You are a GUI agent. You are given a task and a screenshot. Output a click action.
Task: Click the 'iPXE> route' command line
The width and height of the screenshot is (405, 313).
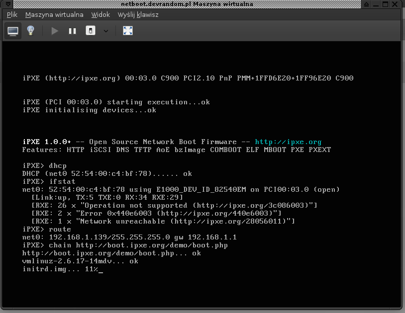coord(46,229)
